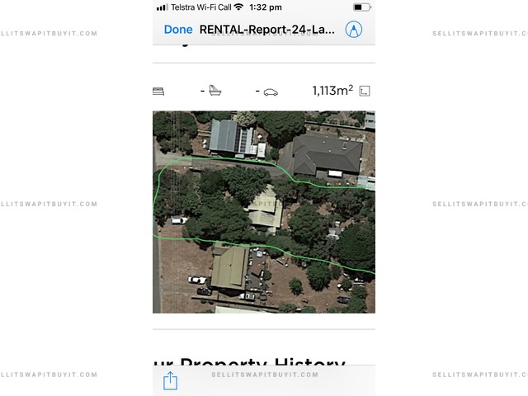
Task: Tap the 1:32 pm clock
Action: (x=266, y=7)
